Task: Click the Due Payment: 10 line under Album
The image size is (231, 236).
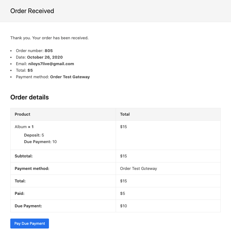Action: tap(40, 142)
